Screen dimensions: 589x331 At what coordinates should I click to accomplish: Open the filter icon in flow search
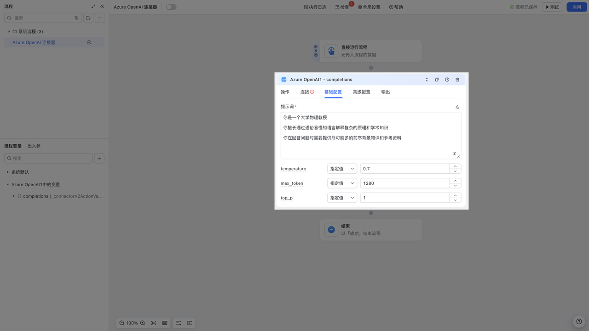pyautogui.click(x=76, y=18)
